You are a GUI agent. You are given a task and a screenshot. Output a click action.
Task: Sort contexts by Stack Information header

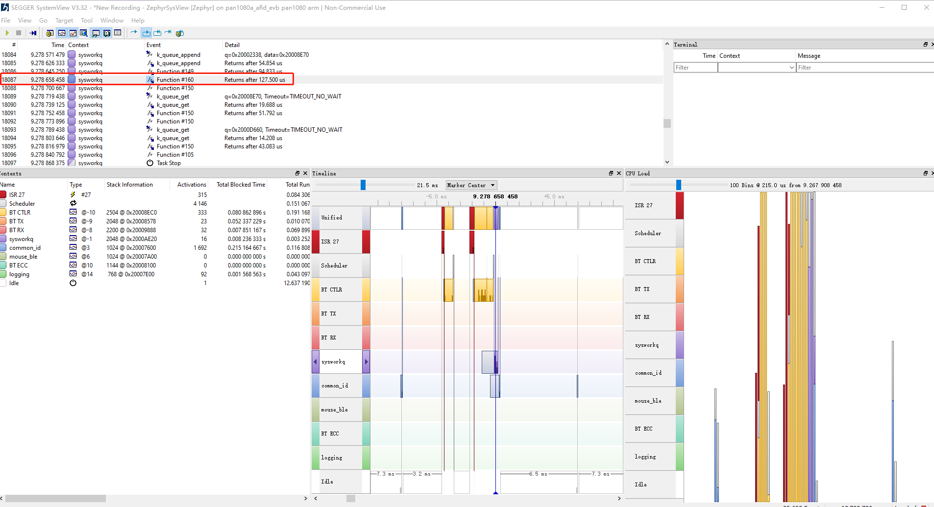pos(130,185)
